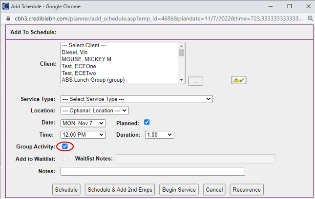Open the Recurrence options button

(x=247, y=190)
